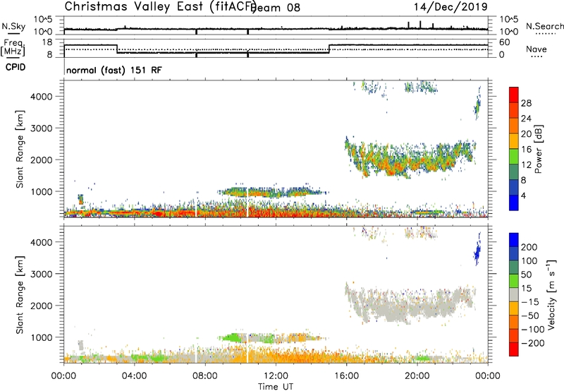Click the '200' velocity colorbar tick
The height and width of the screenshot is (391, 564).
coord(529,247)
